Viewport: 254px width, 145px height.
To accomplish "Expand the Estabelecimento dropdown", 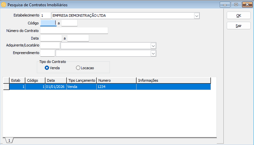I will pyautogui.click(x=196, y=15).
